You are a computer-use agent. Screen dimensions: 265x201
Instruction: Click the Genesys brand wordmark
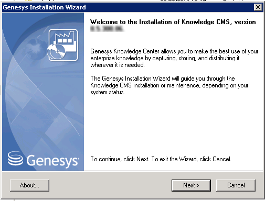click(52, 161)
